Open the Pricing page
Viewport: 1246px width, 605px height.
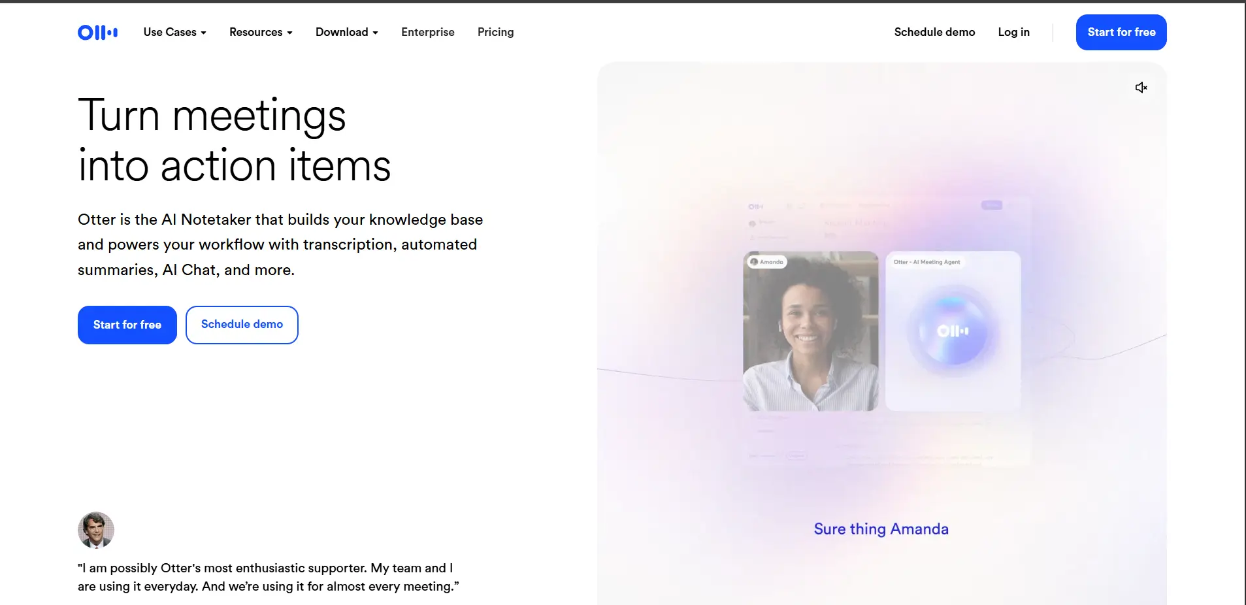point(495,32)
